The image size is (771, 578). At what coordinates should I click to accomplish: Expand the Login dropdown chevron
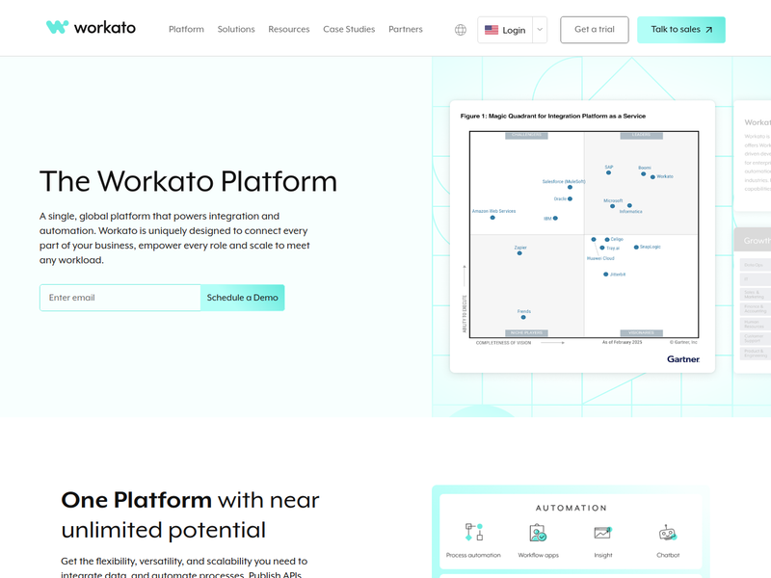tap(540, 30)
